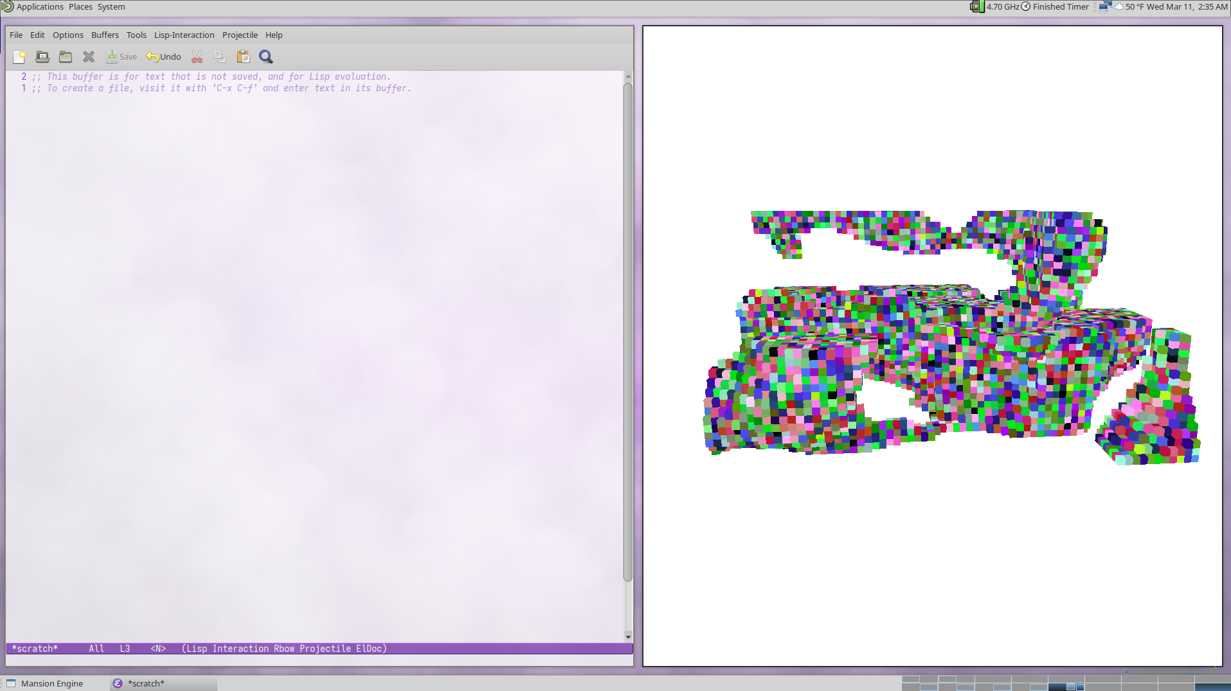1231x691 pixels.
Task: Click the network connection tray icon
Action: 1105,7
